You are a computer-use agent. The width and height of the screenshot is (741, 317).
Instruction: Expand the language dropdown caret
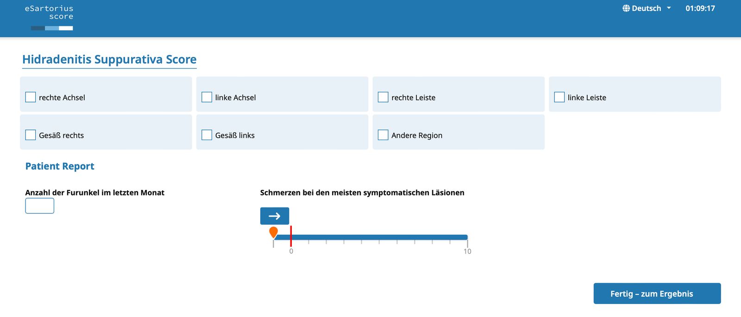[x=669, y=8]
